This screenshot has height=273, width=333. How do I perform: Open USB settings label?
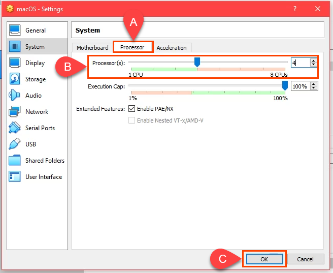click(x=30, y=144)
